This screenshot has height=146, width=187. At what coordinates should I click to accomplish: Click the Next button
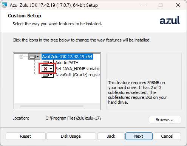pyautogui.click(x=139, y=136)
